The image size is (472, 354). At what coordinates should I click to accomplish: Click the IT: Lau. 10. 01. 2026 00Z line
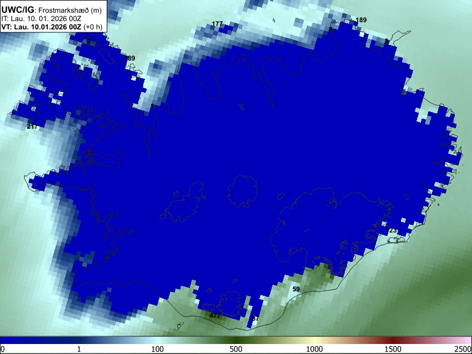(x=41, y=19)
